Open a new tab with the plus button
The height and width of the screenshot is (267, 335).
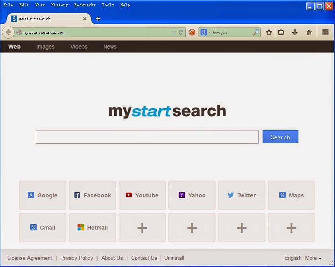(x=98, y=19)
